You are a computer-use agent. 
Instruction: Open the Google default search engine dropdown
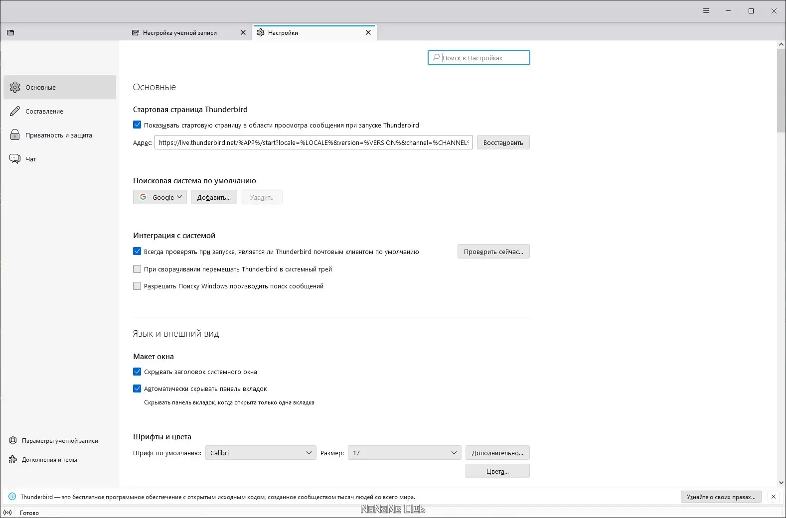click(160, 197)
